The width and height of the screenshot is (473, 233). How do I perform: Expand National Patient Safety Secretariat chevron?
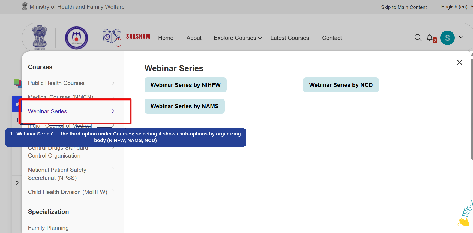click(x=113, y=170)
